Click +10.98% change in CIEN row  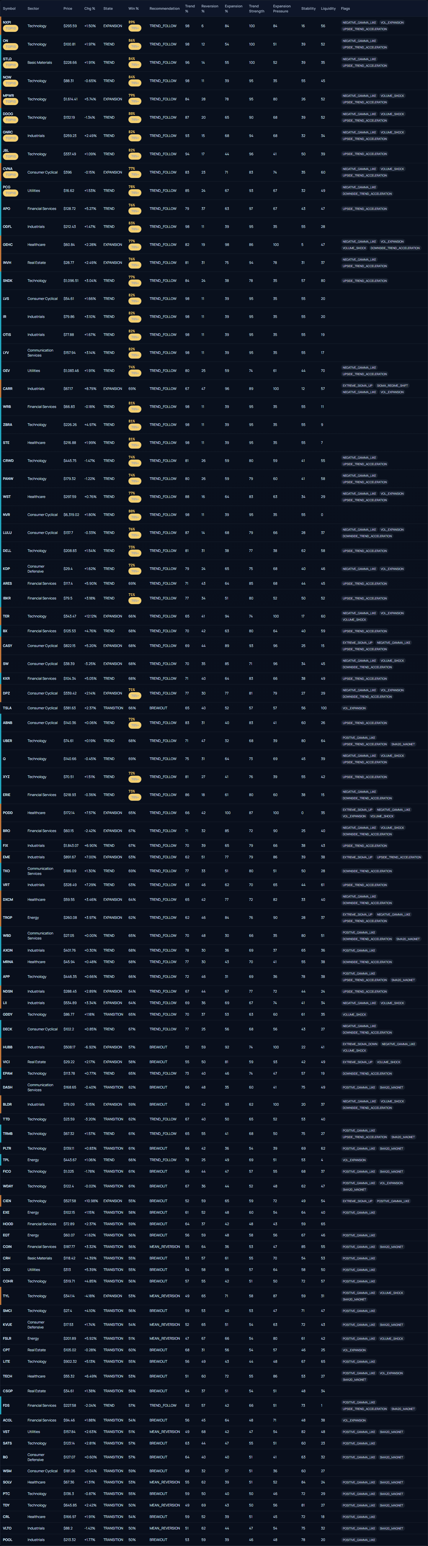point(91,1201)
